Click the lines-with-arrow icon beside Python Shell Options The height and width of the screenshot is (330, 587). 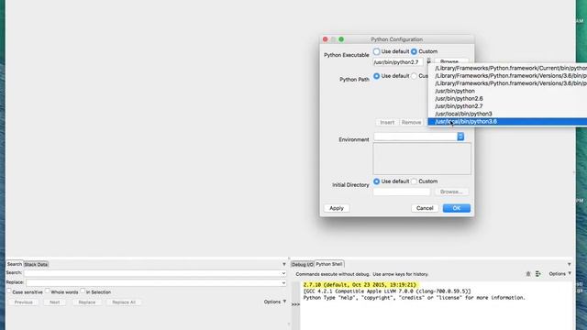[x=538, y=274]
